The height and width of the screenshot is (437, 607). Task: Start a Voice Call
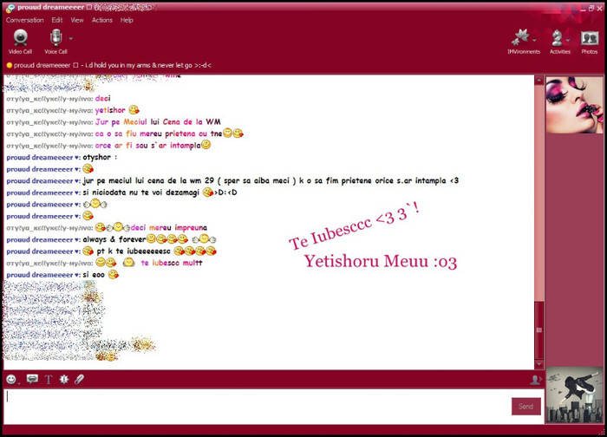tap(55, 40)
